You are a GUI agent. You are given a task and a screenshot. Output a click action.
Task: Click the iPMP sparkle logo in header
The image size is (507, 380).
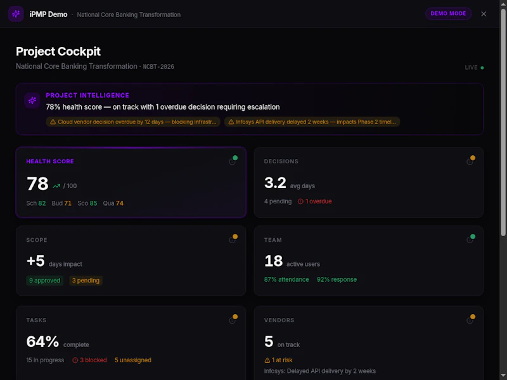(x=15, y=14)
